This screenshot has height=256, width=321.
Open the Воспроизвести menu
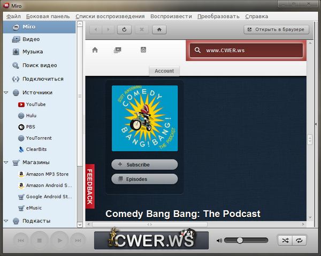(x=171, y=16)
